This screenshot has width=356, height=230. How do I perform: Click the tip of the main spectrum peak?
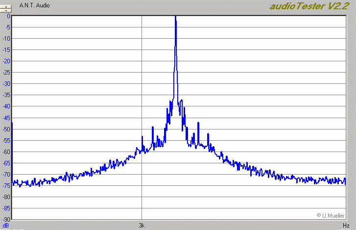175,16
